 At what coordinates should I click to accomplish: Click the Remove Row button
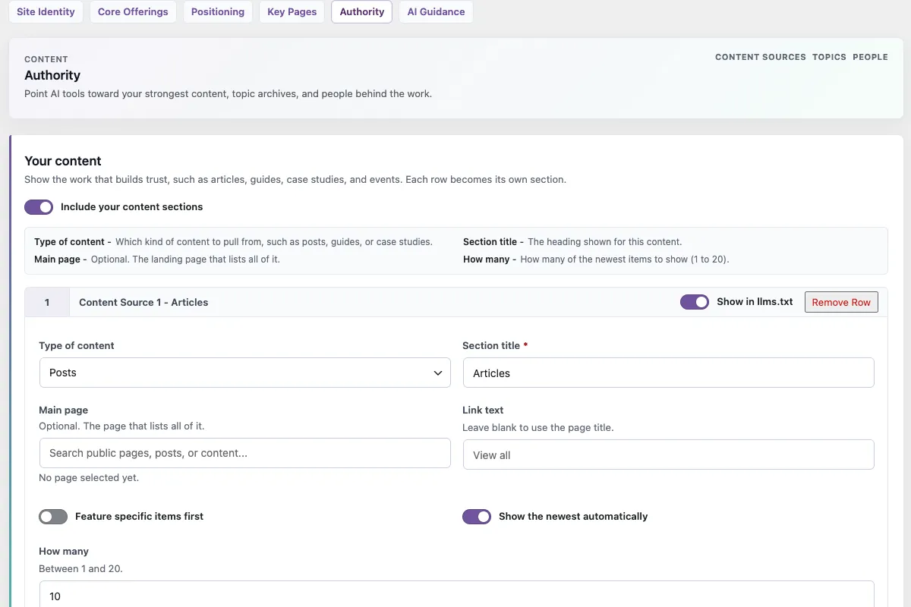tap(841, 302)
